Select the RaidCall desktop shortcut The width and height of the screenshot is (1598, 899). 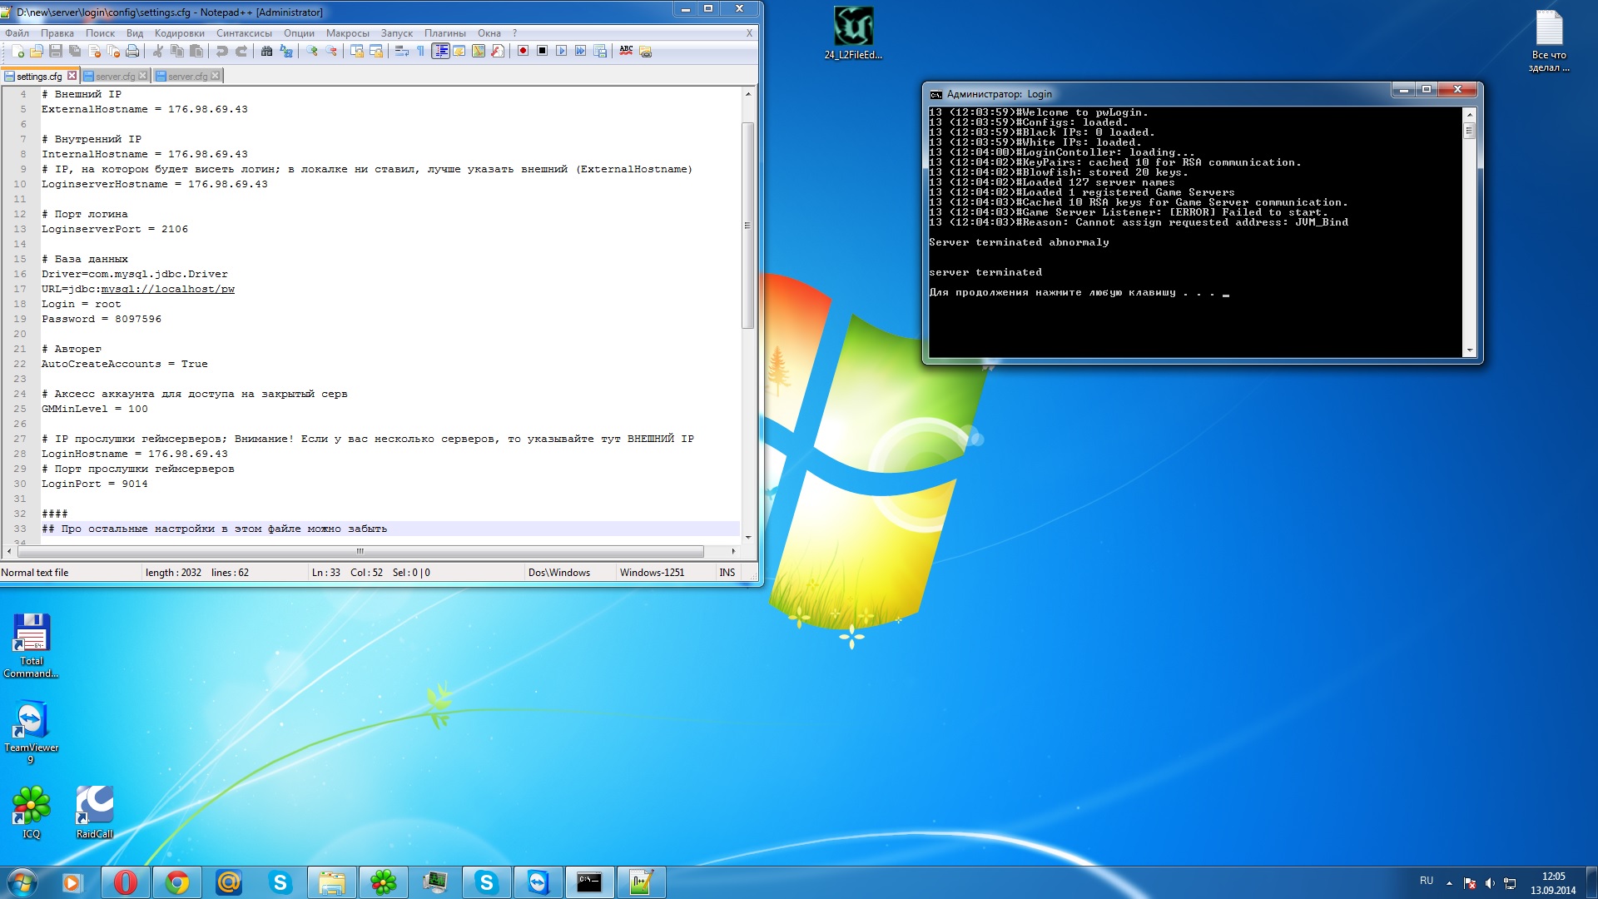point(94,812)
